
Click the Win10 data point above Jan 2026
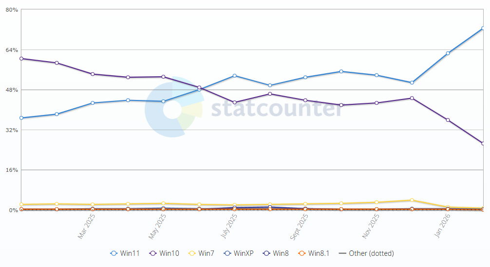(x=448, y=120)
